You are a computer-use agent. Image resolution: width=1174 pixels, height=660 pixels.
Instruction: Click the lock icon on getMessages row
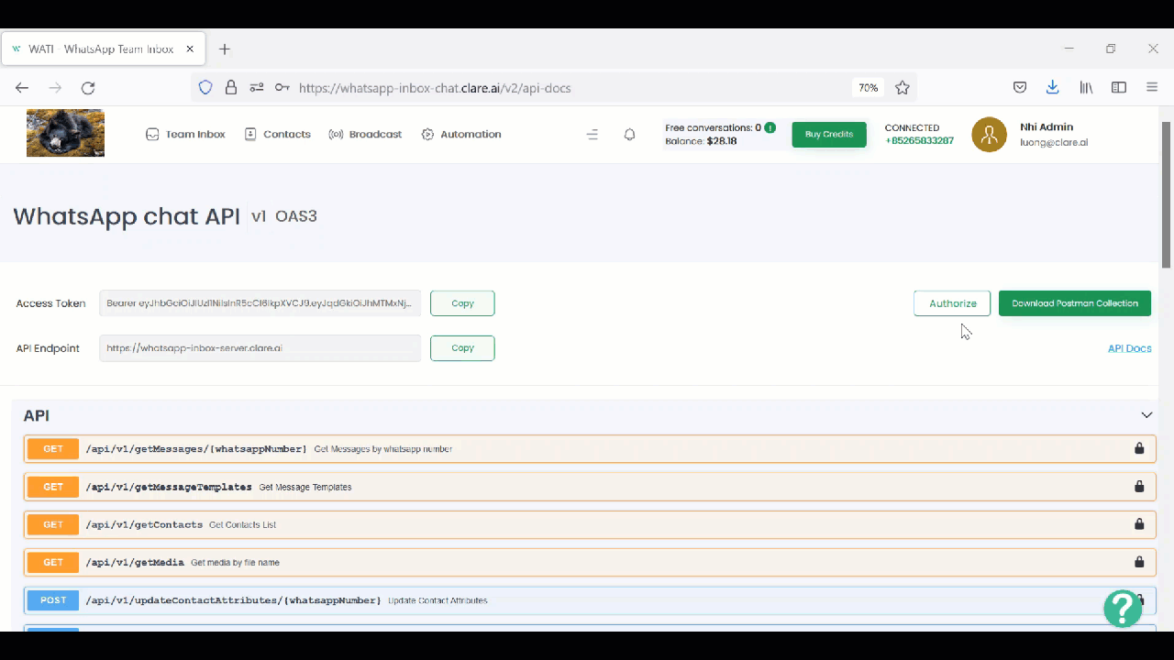[x=1139, y=448]
